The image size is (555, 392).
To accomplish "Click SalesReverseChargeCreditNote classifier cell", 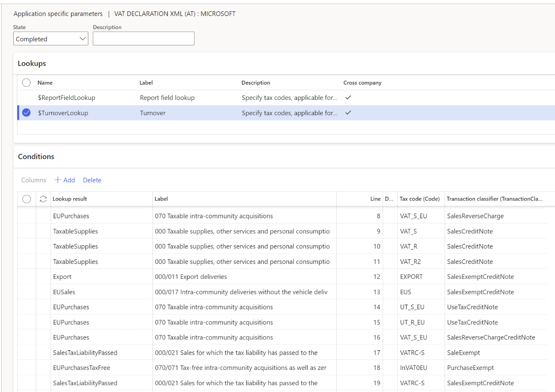I will point(491,337).
